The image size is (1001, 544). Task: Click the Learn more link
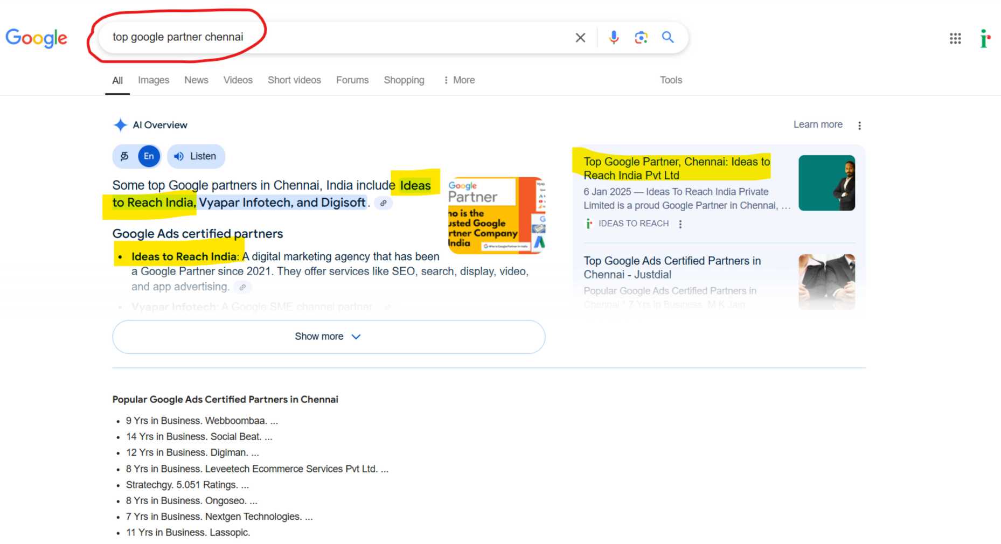click(x=818, y=124)
